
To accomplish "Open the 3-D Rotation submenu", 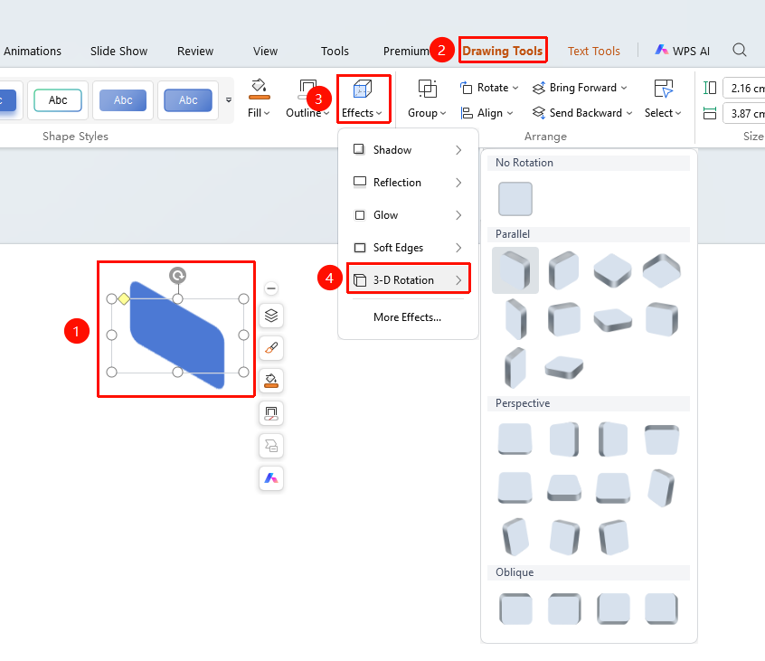I will pos(408,280).
